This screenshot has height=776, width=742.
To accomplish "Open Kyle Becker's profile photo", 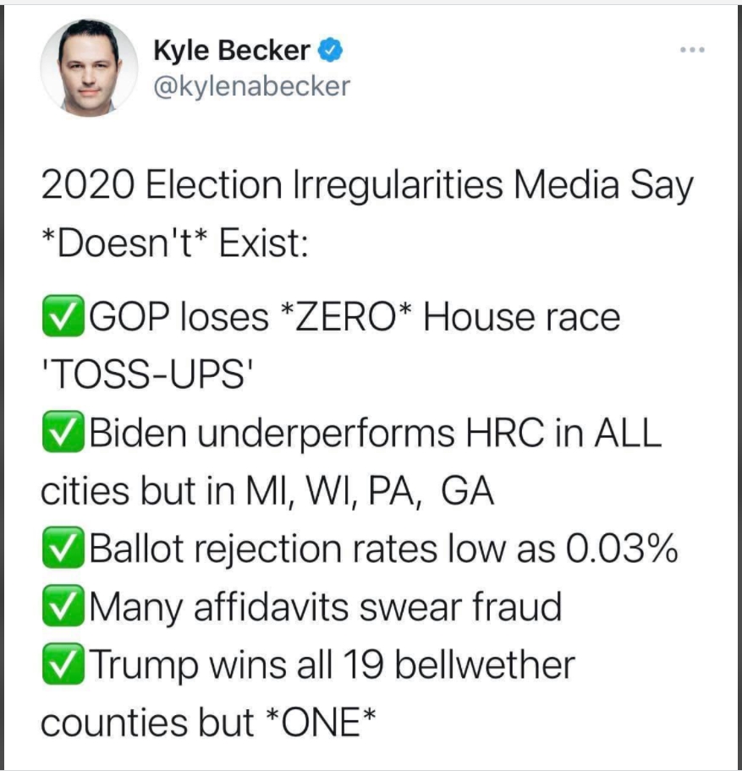I will coord(89,66).
